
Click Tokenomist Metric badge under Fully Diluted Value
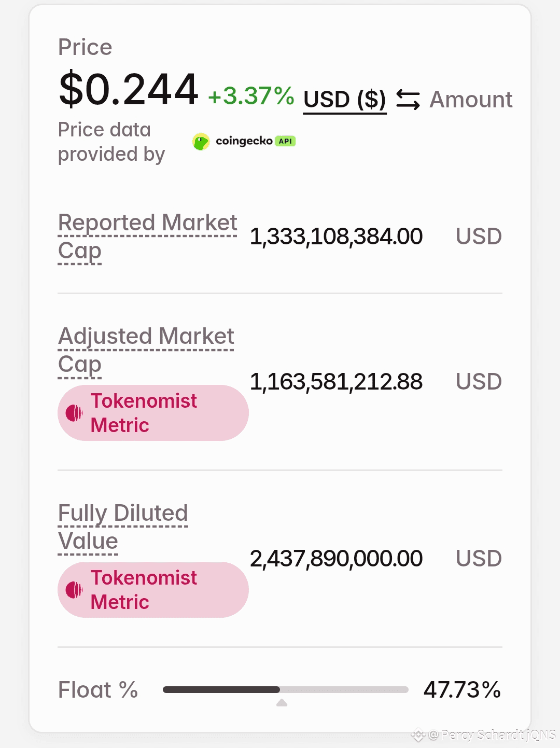153,590
